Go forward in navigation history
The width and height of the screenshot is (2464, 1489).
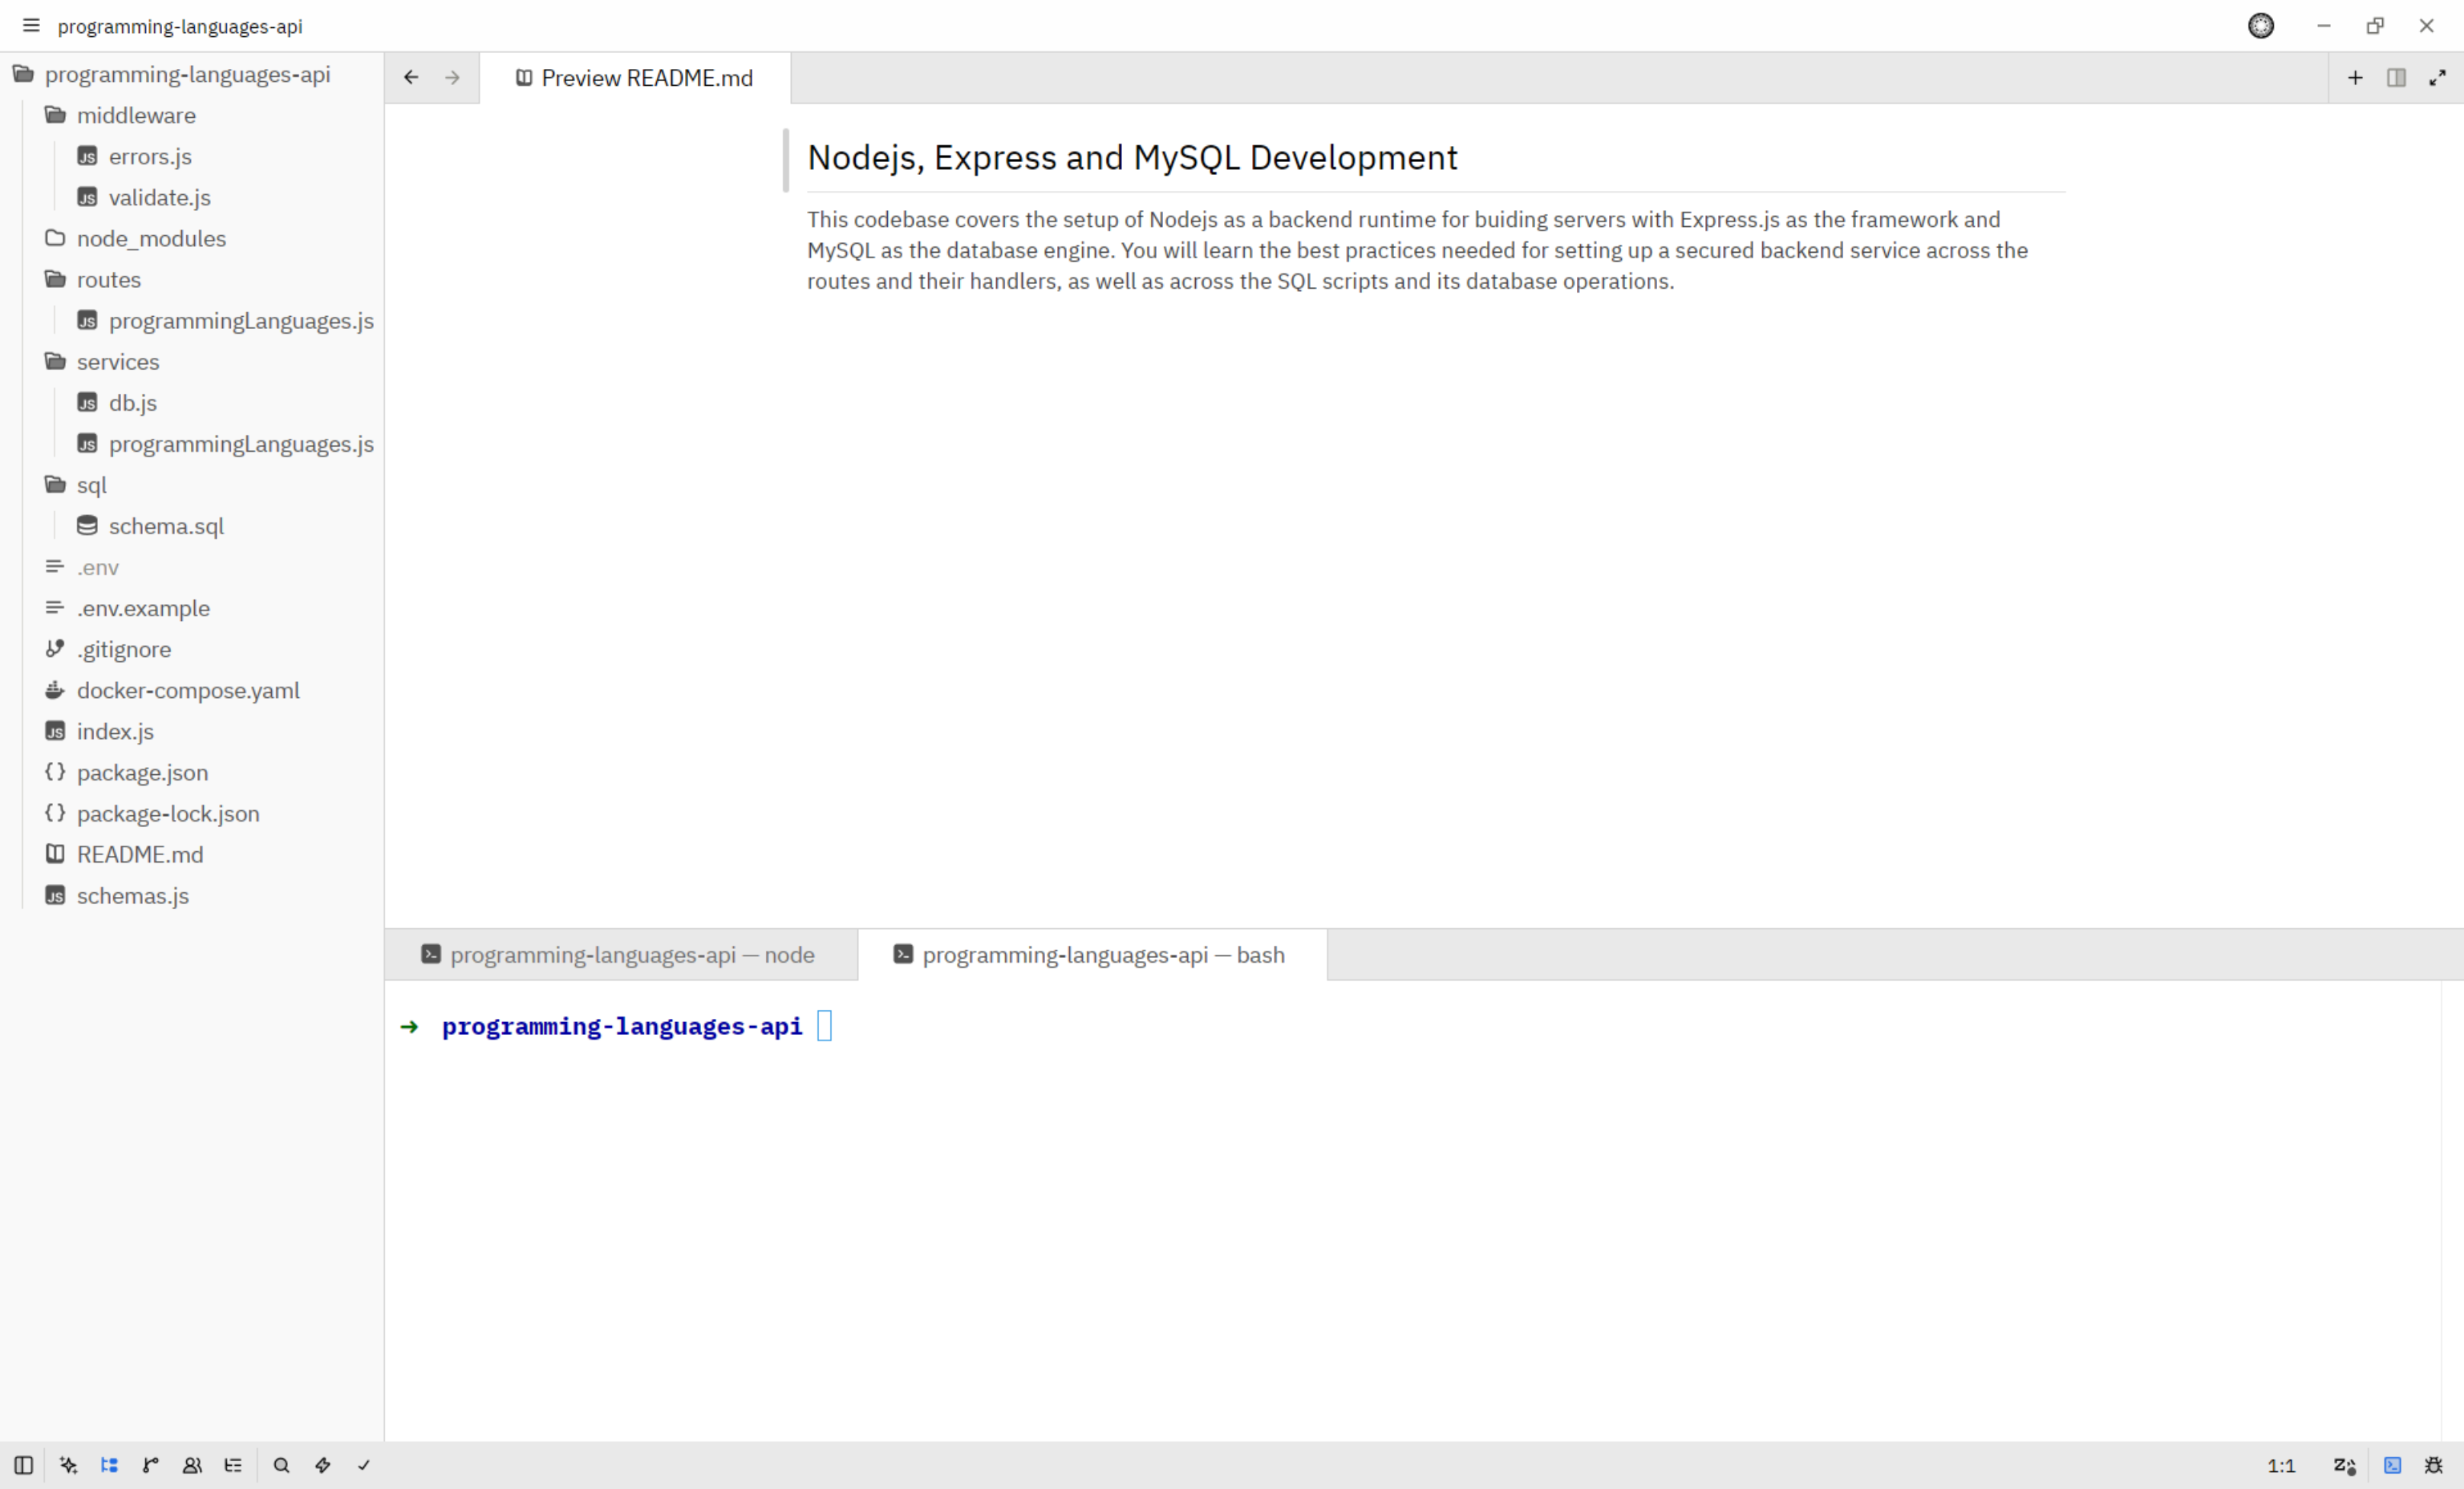453,78
